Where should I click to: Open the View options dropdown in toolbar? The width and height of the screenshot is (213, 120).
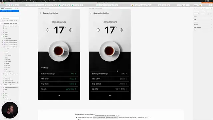tap(149, 5)
